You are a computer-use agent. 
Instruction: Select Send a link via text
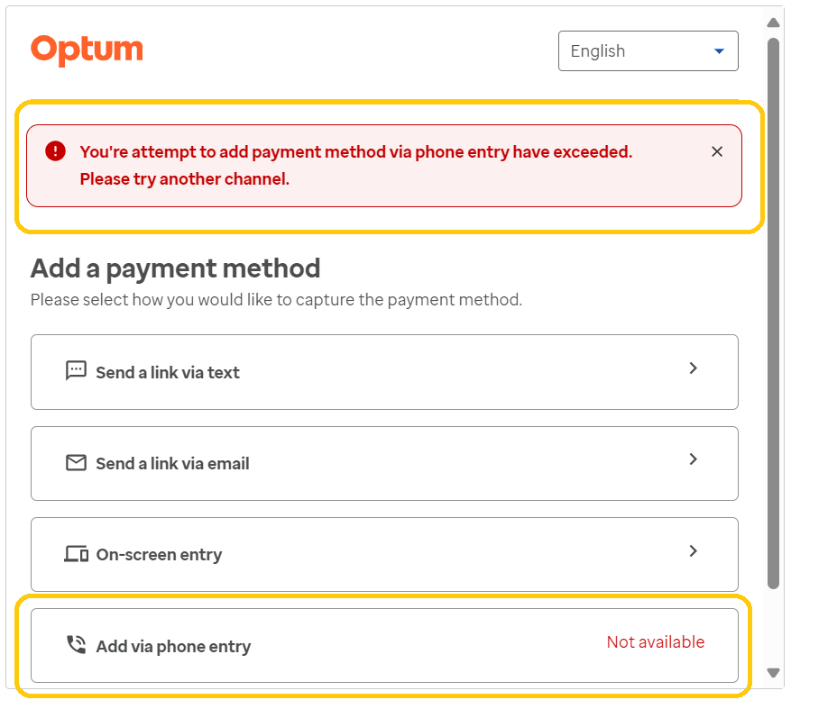(168, 373)
